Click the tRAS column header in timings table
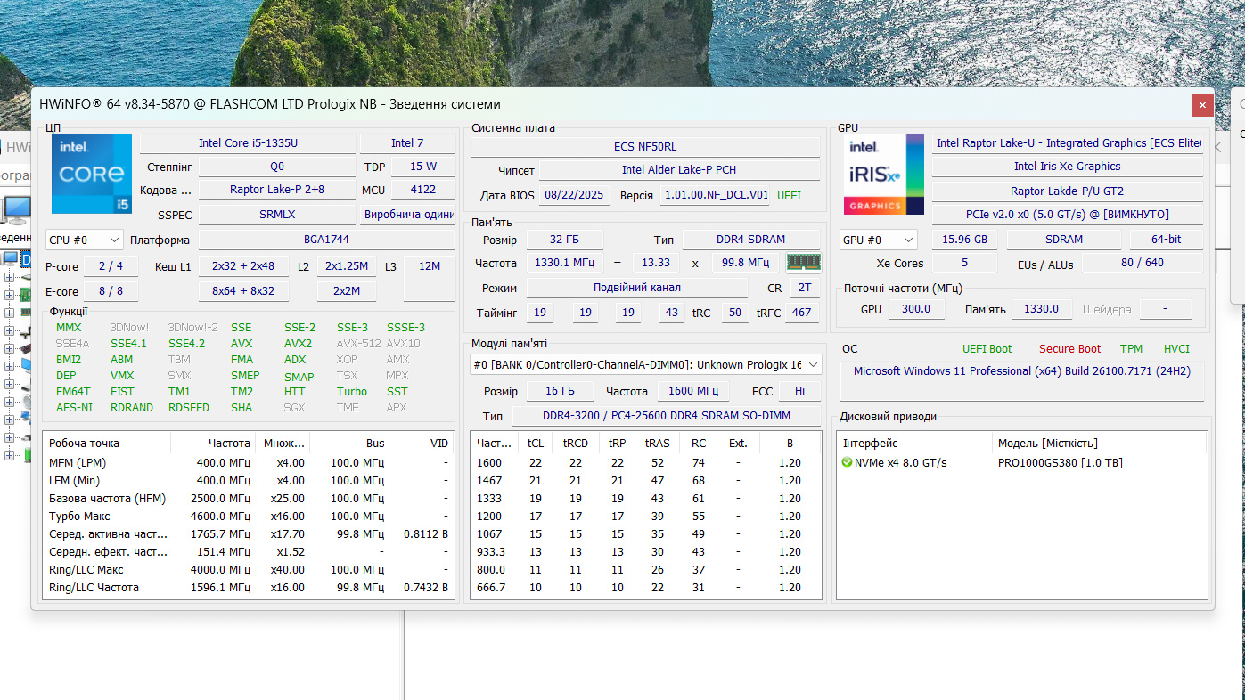This screenshot has width=1245, height=700. click(658, 443)
